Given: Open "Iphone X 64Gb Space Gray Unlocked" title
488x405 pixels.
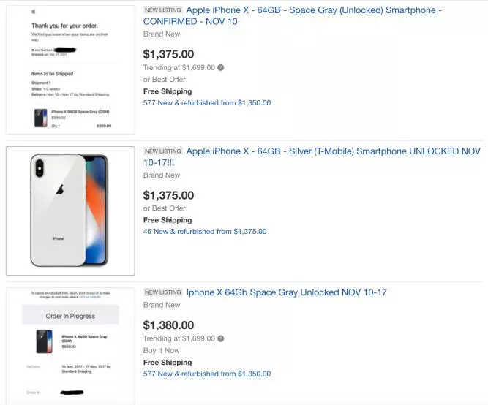Looking at the screenshot, I should point(286,292).
